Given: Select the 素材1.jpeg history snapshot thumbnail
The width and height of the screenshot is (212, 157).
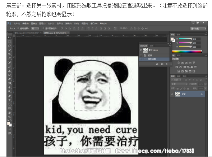Looking at the screenshot, I should point(146,50).
